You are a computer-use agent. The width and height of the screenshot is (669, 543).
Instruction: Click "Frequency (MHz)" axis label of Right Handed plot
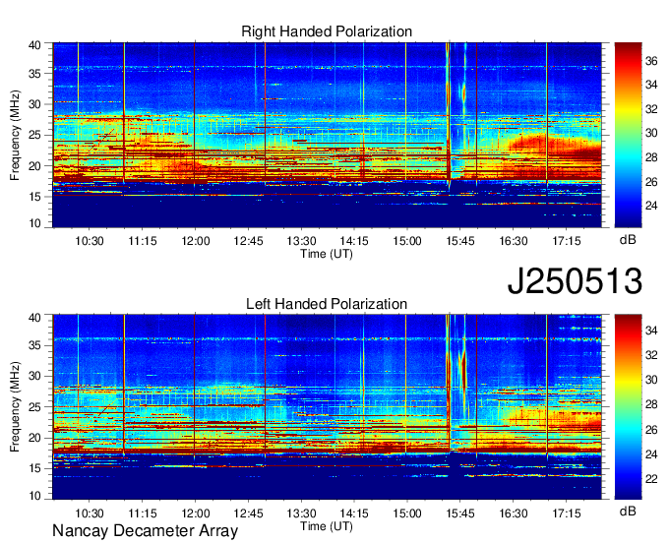15,135
